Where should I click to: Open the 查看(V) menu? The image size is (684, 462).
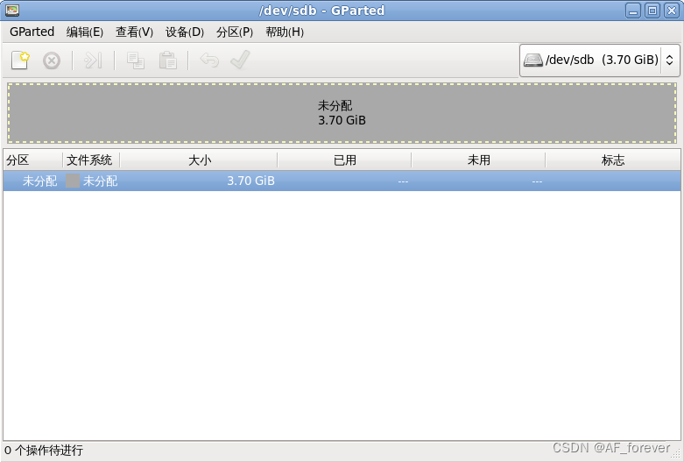click(134, 32)
